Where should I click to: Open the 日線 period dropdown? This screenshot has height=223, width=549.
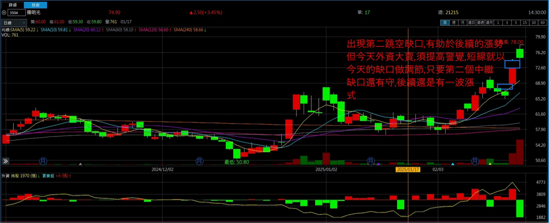coord(14,23)
